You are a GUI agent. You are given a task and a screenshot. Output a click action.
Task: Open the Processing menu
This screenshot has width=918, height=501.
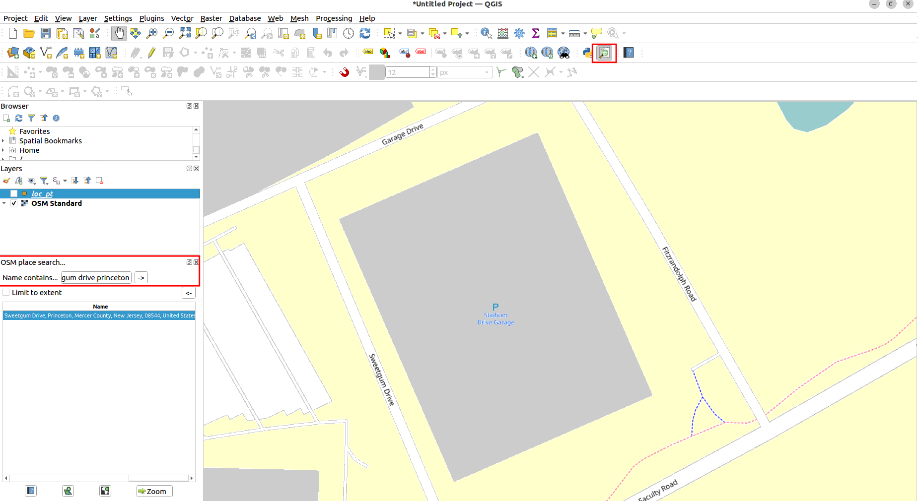pos(334,18)
